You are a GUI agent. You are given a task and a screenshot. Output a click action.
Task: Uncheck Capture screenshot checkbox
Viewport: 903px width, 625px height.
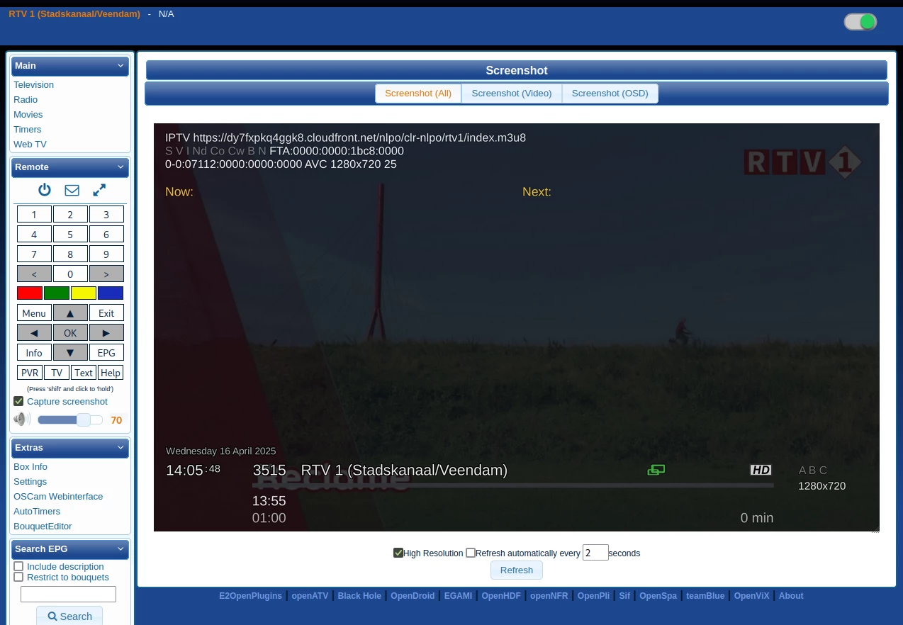pyautogui.click(x=18, y=402)
